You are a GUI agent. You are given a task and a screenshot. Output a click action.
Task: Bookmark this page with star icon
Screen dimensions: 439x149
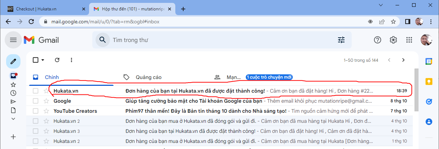(x=393, y=22)
